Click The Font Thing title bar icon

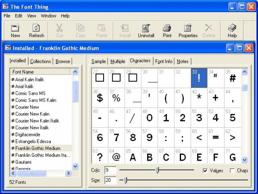[5, 7]
